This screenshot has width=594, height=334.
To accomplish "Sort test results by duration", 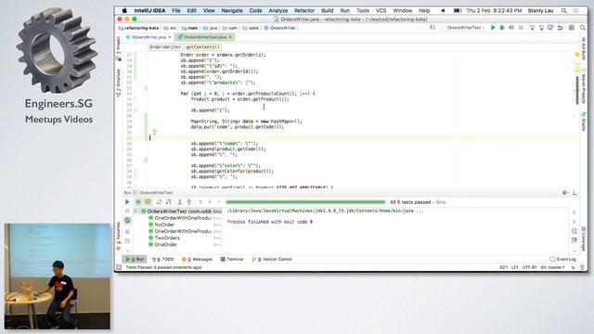I will coord(169,202).
